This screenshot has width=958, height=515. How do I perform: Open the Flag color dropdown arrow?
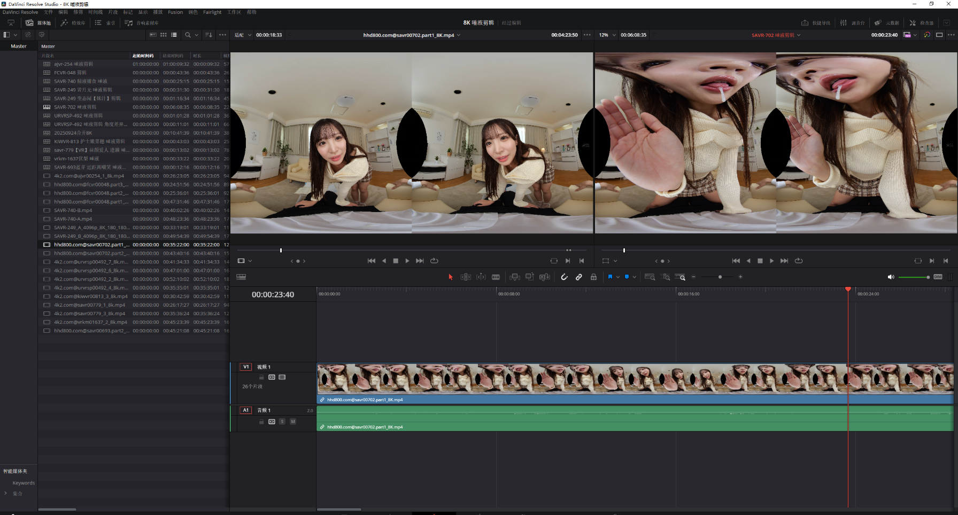(618, 277)
